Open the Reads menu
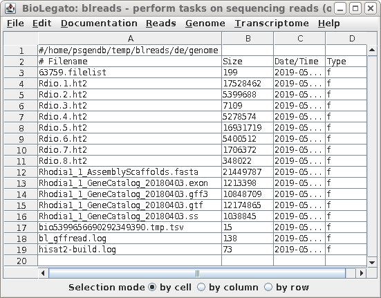This screenshot has width=381, height=298. click(x=161, y=24)
